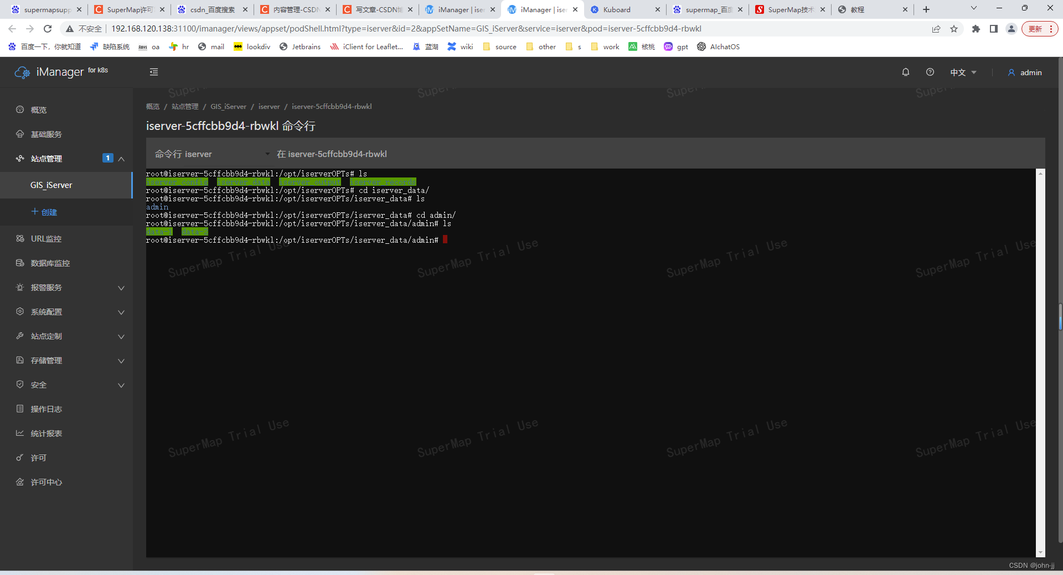Open the 中文 language dropdown
This screenshot has width=1063, height=575.
coord(963,72)
